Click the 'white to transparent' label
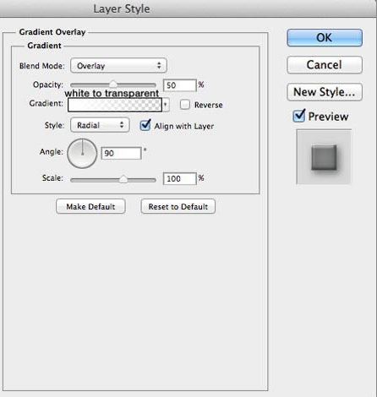Image resolution: width=377 pixels, height=397 pixels. pos(112,93)
